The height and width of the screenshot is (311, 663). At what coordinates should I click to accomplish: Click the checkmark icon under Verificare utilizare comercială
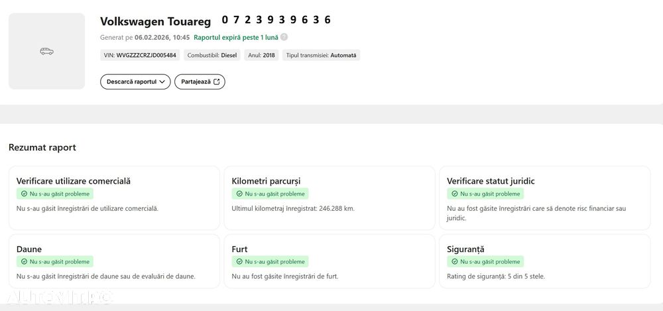pos(24,194)
